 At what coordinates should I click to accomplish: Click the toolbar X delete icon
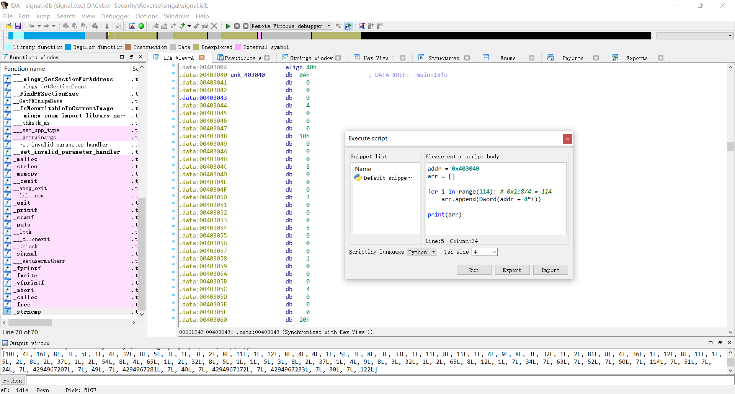(214, 26)
